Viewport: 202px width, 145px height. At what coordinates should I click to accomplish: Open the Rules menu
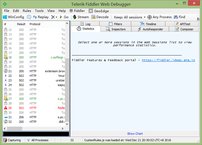click(x=27, y=11)
